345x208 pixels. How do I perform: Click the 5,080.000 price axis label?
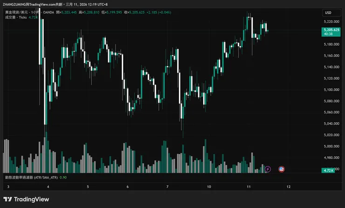[x=331, y=101]
